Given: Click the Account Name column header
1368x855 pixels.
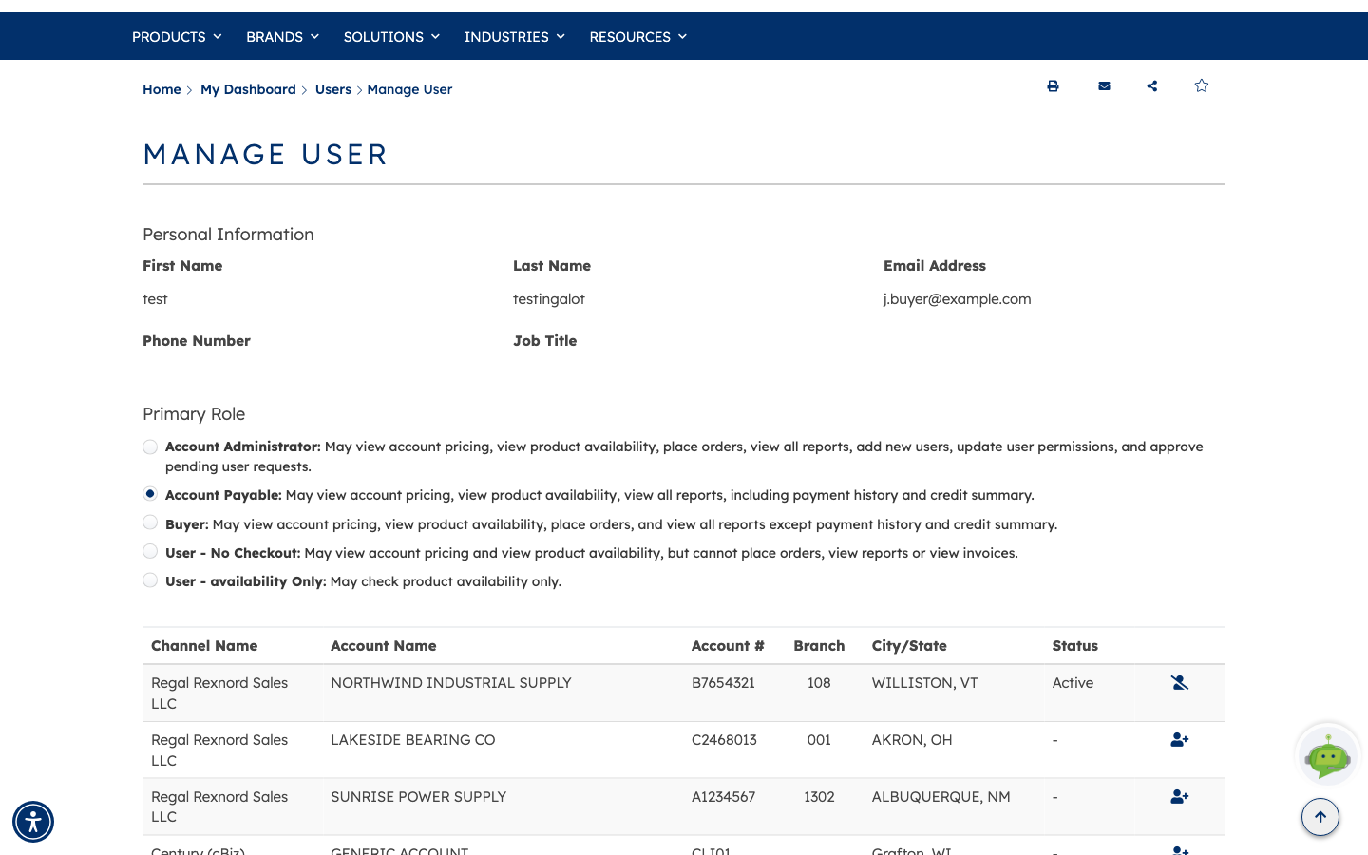Looking at the screenshot, I should coord(384,646).
